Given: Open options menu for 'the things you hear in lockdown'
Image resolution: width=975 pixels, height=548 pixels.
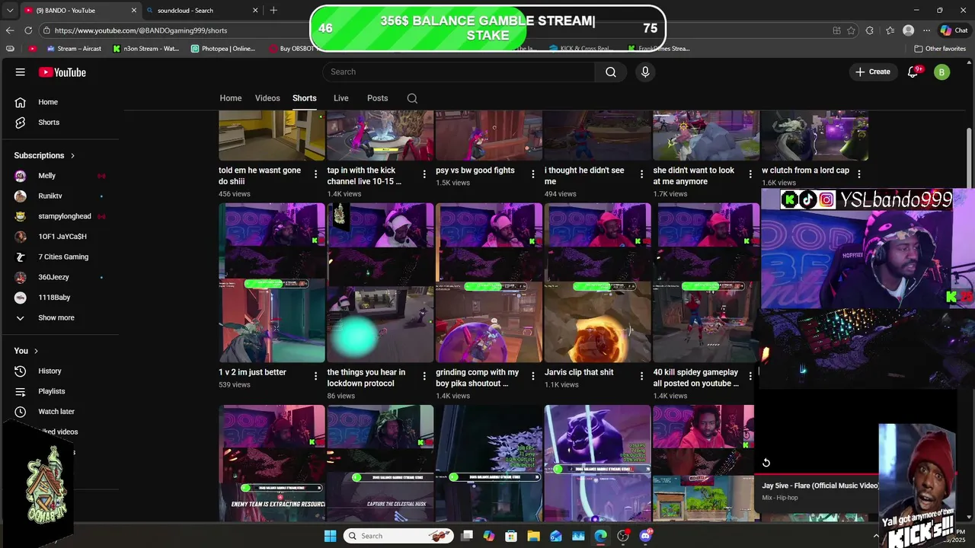Looking at the screenshot, I should click(x=424, y=377).
